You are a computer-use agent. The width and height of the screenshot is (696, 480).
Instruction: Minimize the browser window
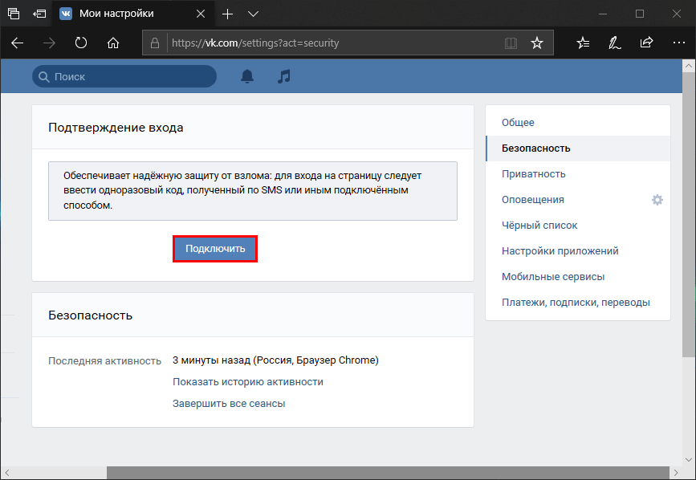coord(603,14)
